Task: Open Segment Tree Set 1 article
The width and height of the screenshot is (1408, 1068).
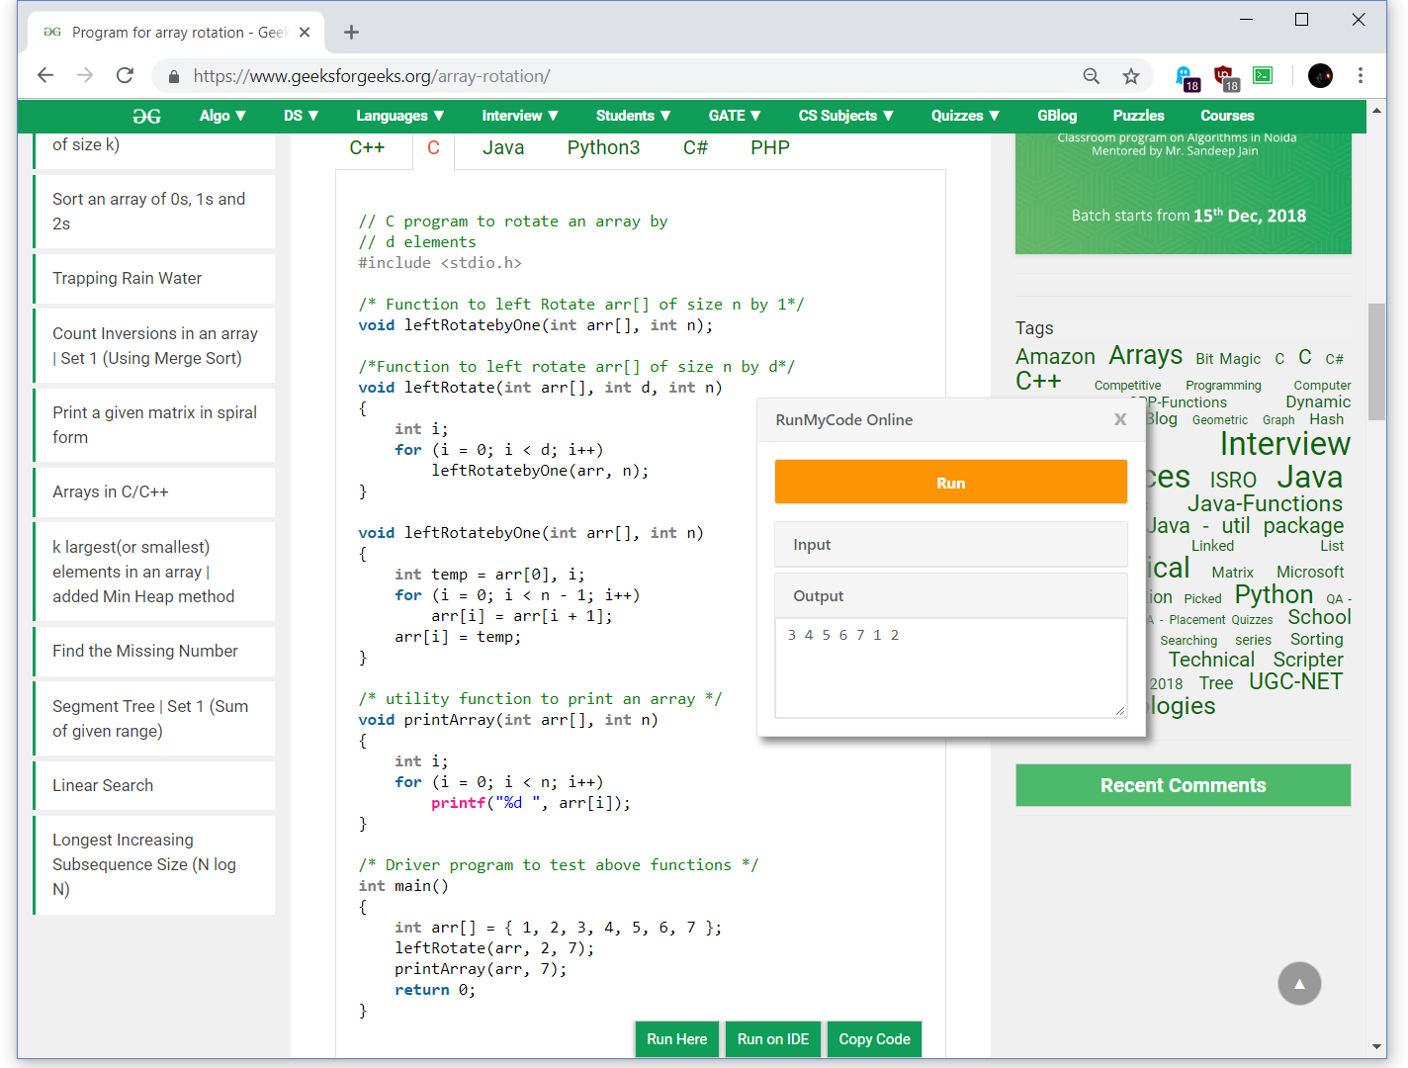Action: click(155, 719)
